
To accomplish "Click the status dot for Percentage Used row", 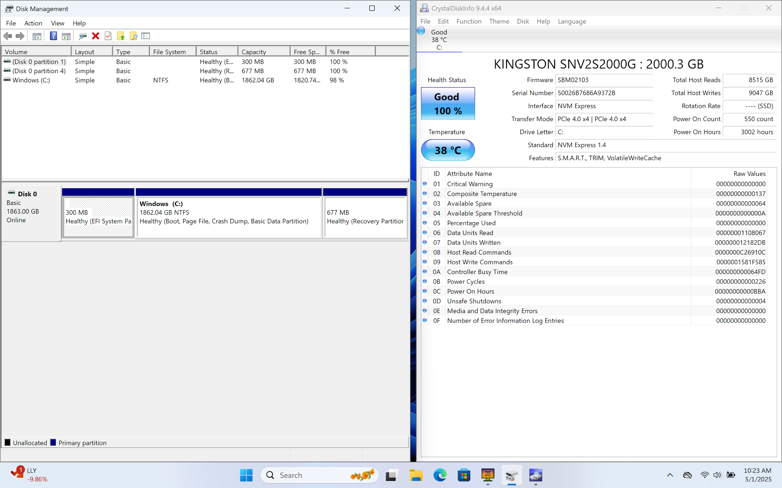I will click(x=424, y=223).
